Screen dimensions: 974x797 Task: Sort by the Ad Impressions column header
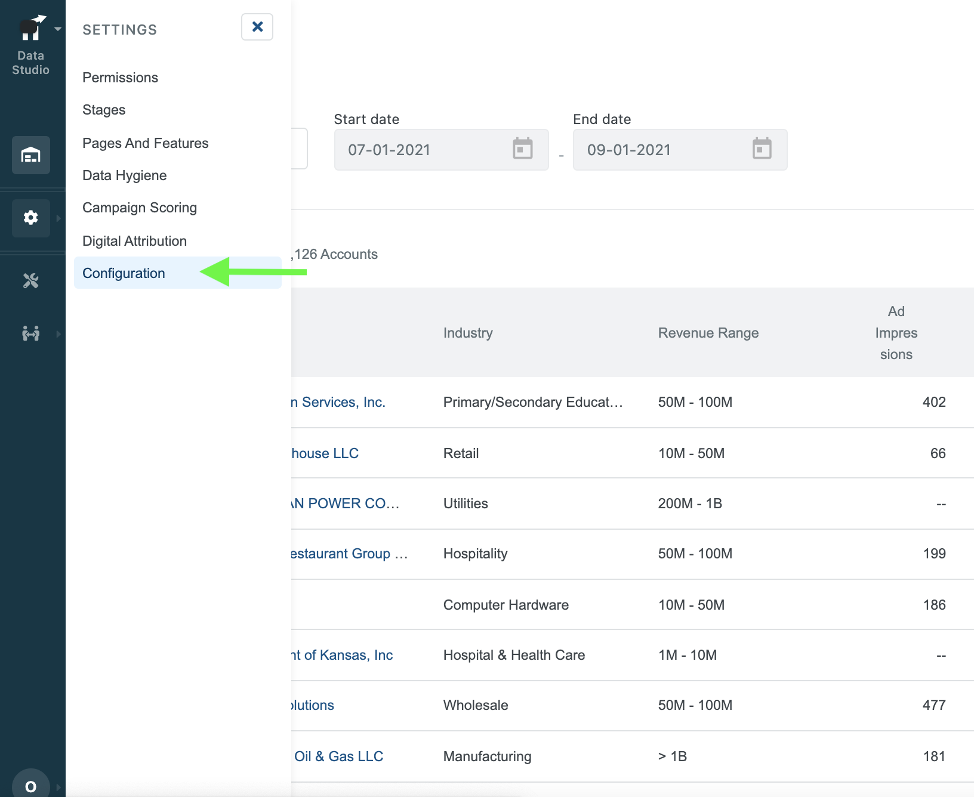[896, 333]
